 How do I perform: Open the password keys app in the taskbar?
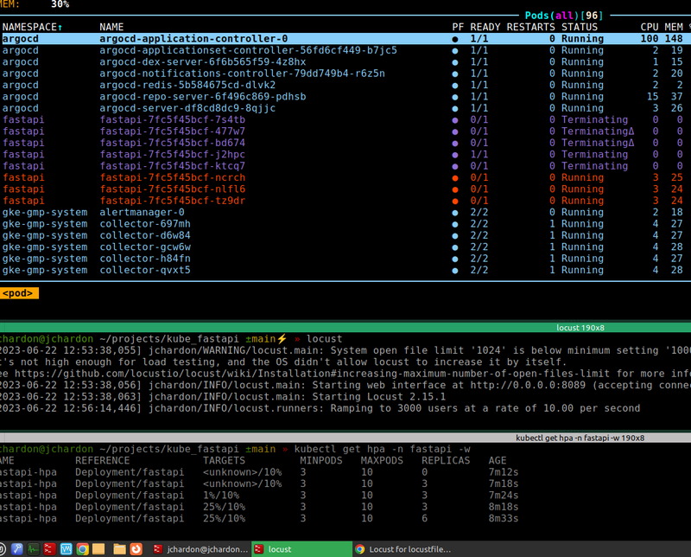16,548
